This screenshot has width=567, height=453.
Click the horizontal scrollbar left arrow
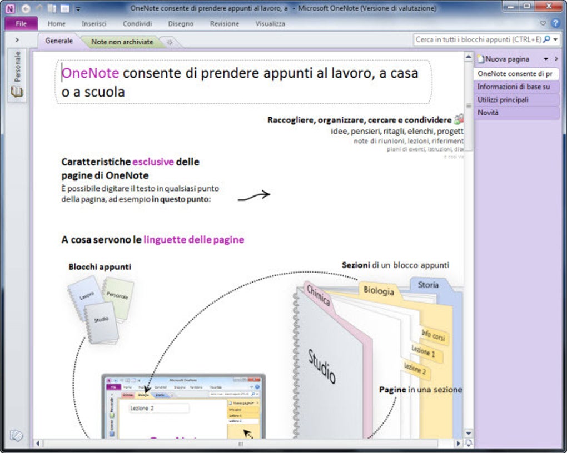click(38, 443)
